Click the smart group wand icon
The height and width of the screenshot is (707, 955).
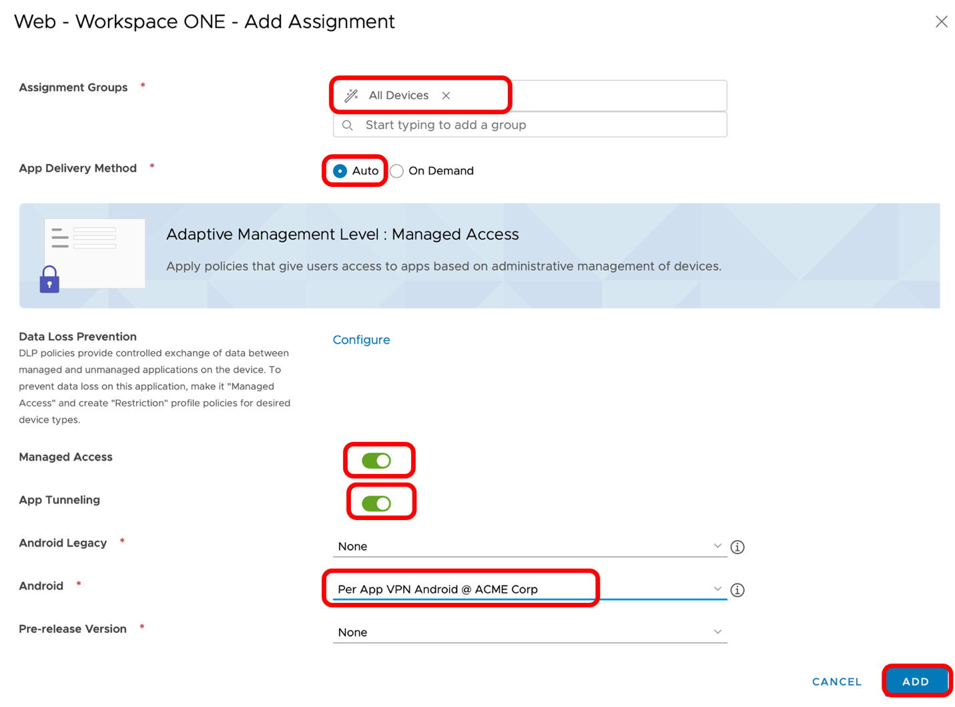coord(351,95)
